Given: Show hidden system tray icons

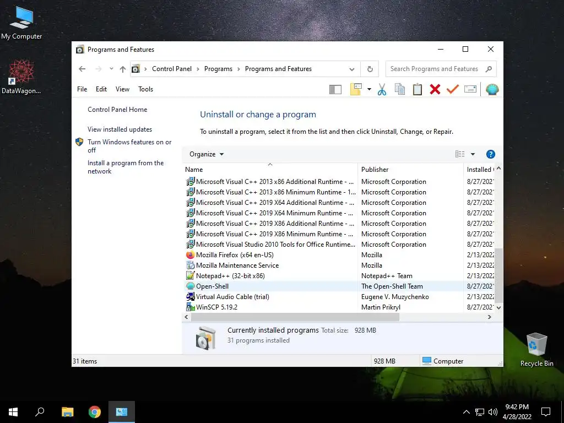Looking at the screenshot, I should point(466,412).
